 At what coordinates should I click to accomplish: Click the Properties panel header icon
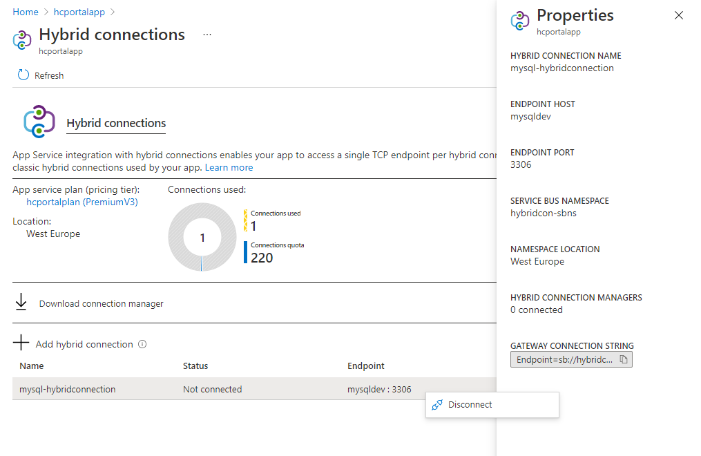tap(520, 21)
